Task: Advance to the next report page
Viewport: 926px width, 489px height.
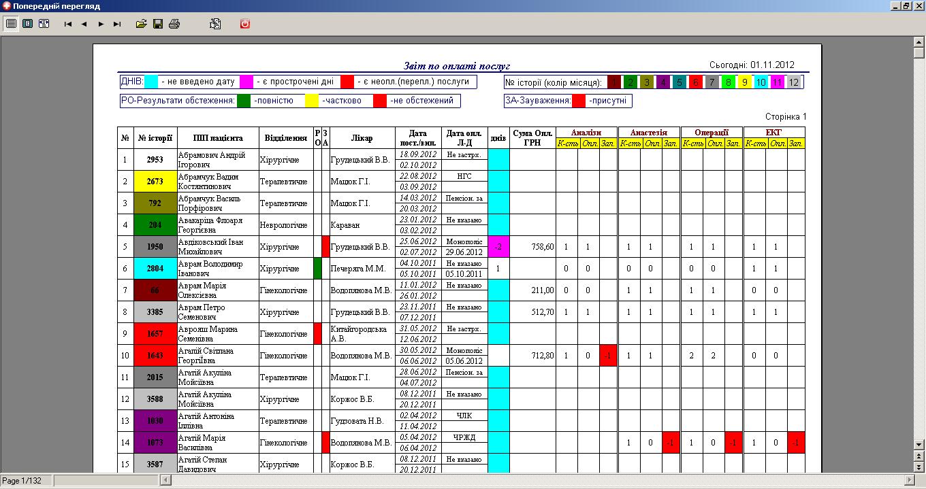Action: coord(101,24)
